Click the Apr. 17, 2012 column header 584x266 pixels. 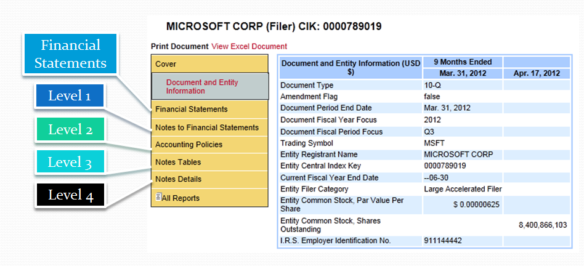pos(536,73)
